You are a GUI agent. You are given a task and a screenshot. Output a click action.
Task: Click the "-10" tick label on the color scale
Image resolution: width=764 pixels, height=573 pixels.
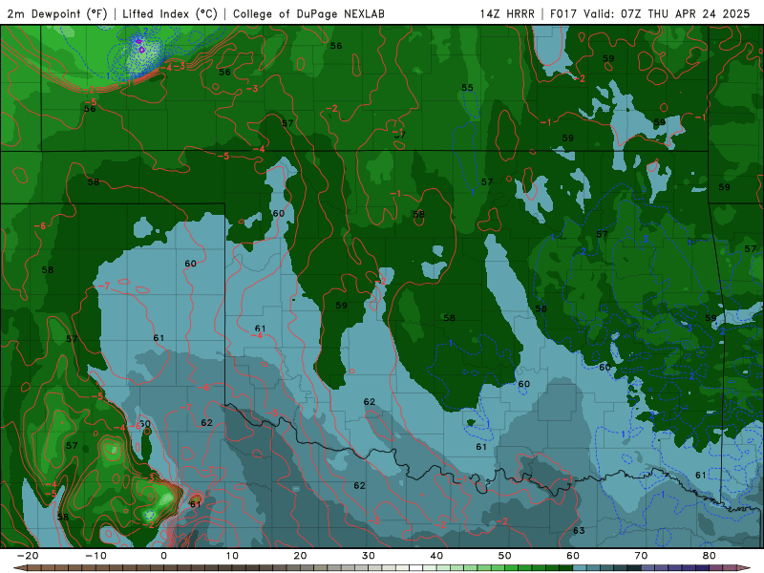coord(95,556)
